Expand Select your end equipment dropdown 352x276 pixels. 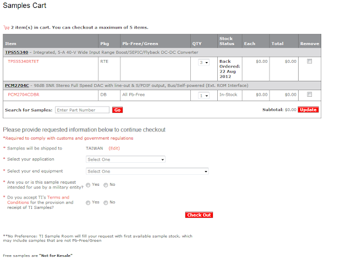tap(147, 172)
